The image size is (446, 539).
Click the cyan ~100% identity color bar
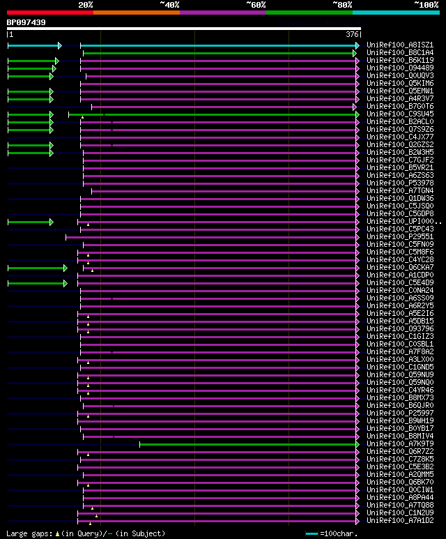pos(397,13)
